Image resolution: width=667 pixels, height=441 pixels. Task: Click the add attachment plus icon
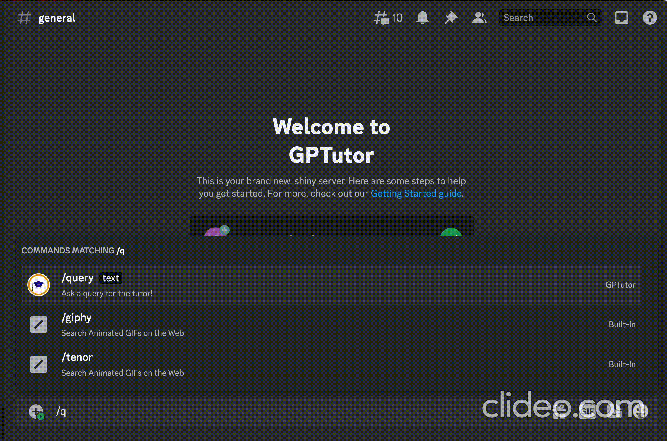click(x=37, y=411)
